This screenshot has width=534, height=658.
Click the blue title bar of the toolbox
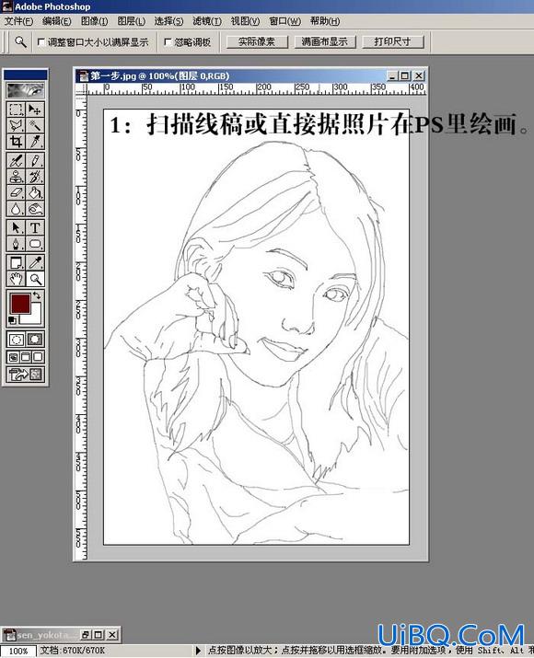[x=25, y=75]
